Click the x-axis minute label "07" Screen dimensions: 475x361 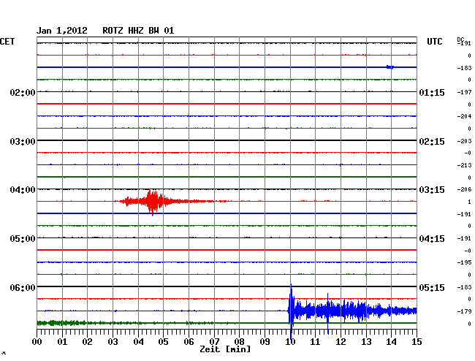[x=214, y=342]
